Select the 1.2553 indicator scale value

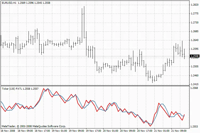[195, 126]
